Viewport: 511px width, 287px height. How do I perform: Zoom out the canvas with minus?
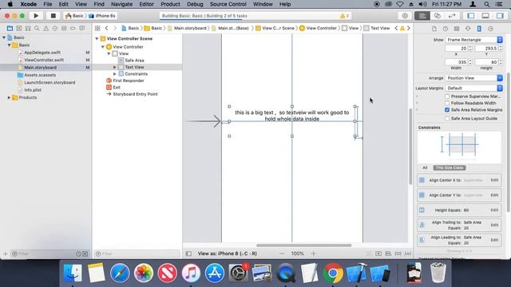282,254
